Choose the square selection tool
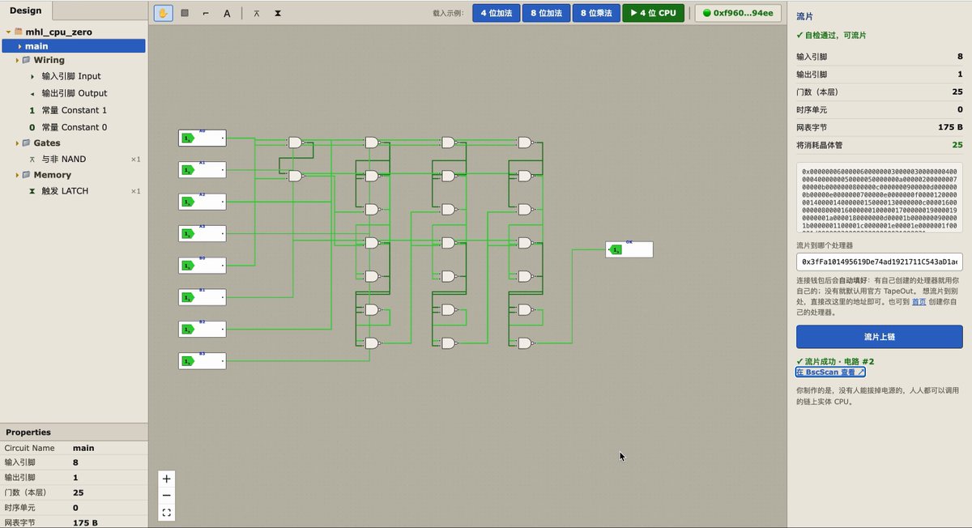Screen dimensions: 972x528 (x=184, y=13)
